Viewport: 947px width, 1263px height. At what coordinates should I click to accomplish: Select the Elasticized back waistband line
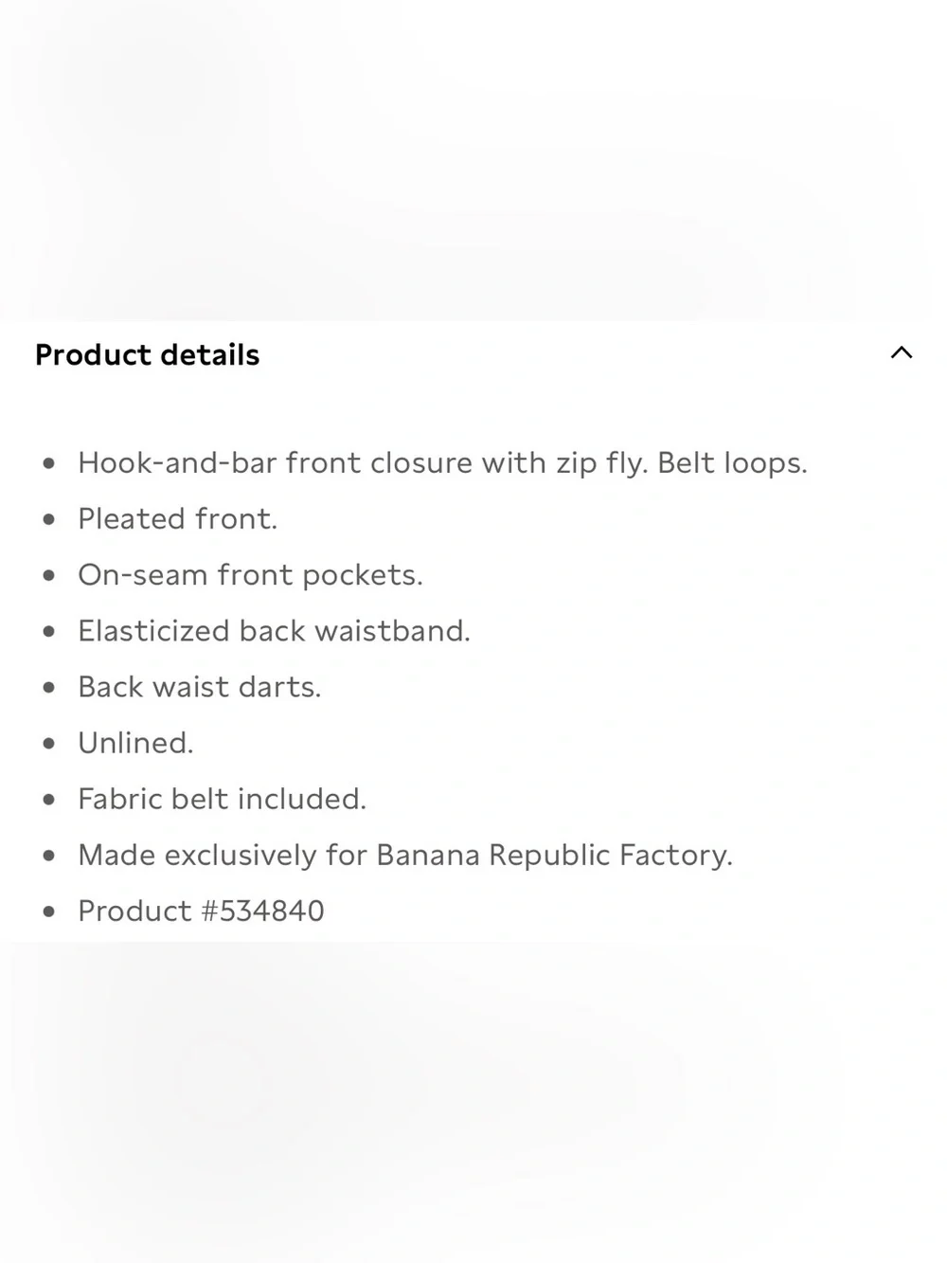coord(274,631)
